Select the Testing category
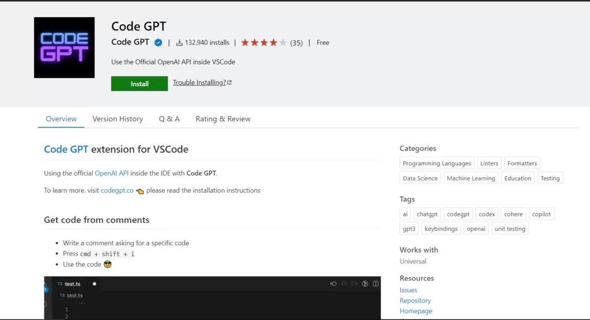Viewport: 590px width, 320px height. pos(550,178)
